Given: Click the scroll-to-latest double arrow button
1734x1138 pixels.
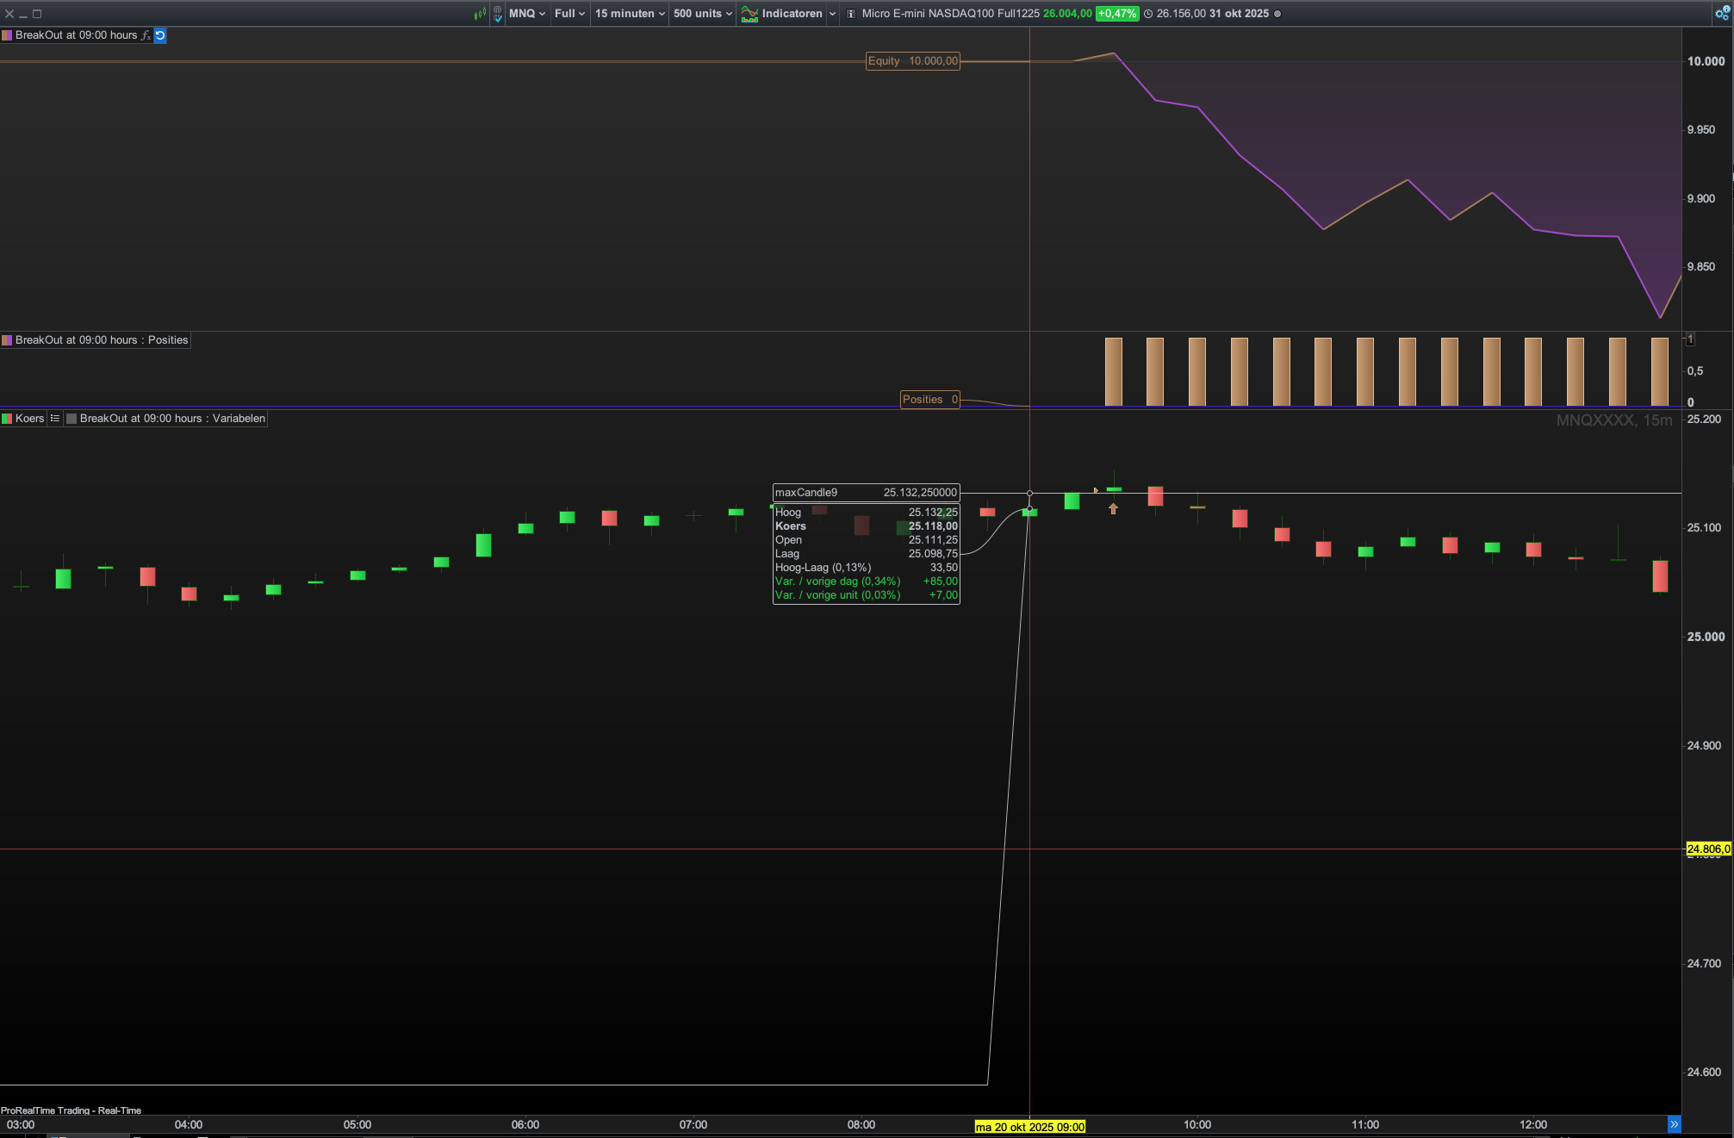Looking at the screenshot, I should click(x=1673, y=1124).
